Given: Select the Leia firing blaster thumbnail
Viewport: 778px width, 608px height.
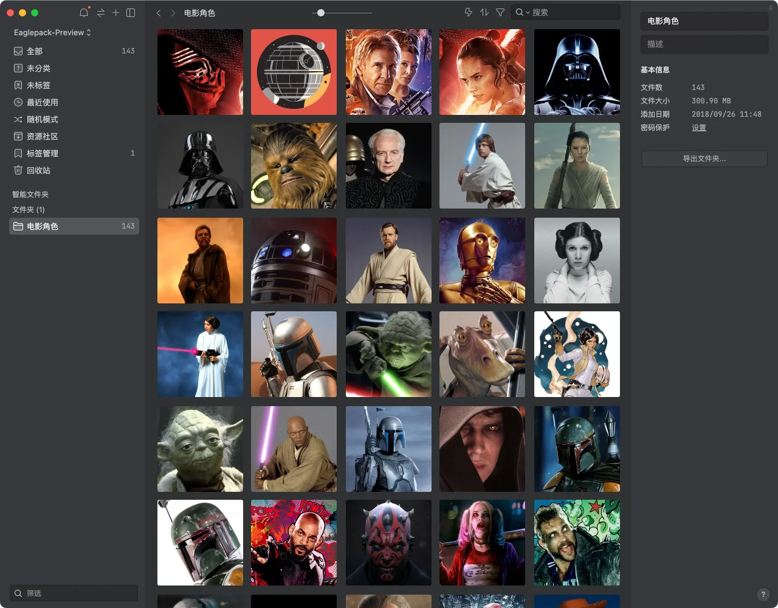Looking at the screenshot, I should click(x=200, y=354).
